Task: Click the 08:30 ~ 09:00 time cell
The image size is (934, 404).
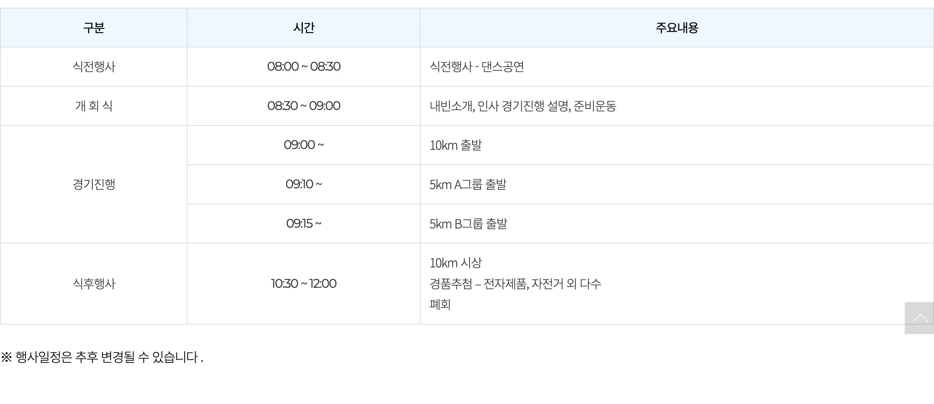Action: click(304, 106)
